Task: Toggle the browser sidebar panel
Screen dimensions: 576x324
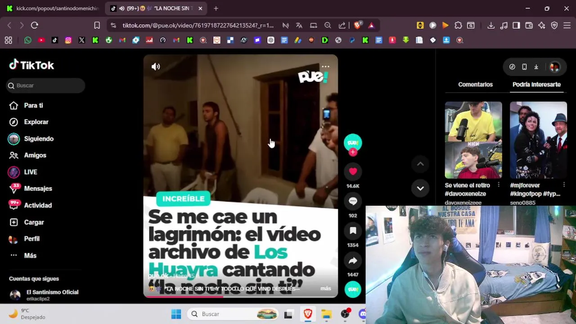Action: pyautogui.click(x=516, y=26)
